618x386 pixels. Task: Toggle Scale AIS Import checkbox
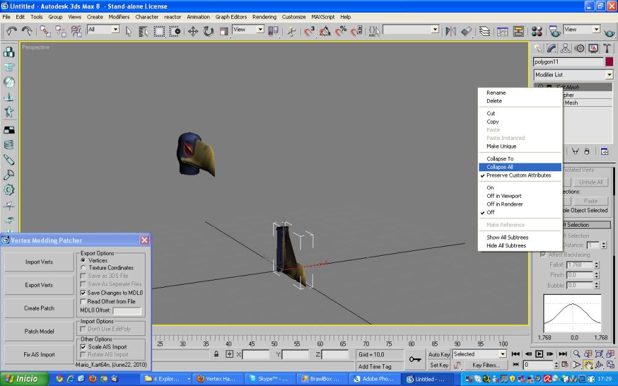tap(83, 347)
